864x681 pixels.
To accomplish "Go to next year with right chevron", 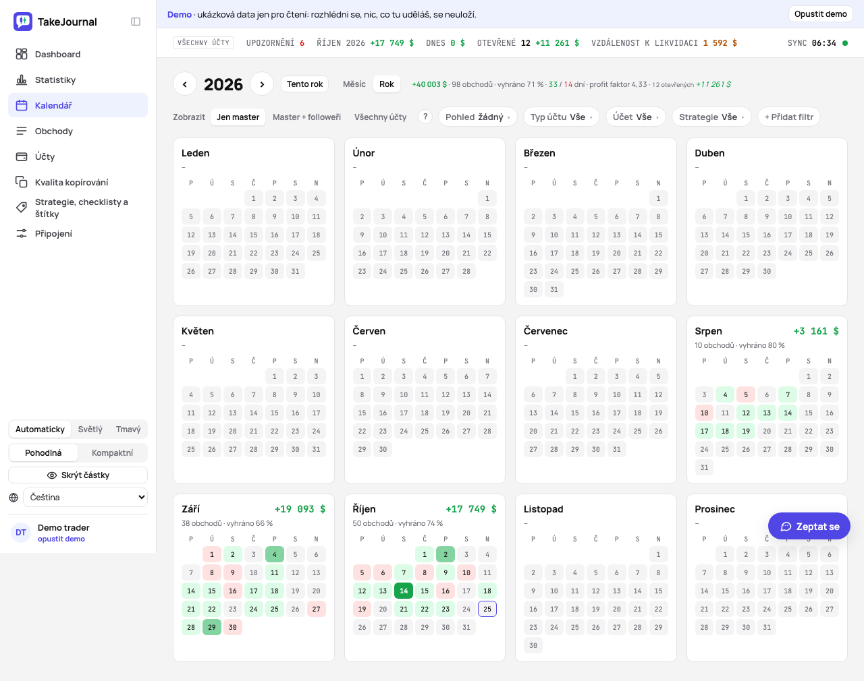I will click(x=262, y=84).
